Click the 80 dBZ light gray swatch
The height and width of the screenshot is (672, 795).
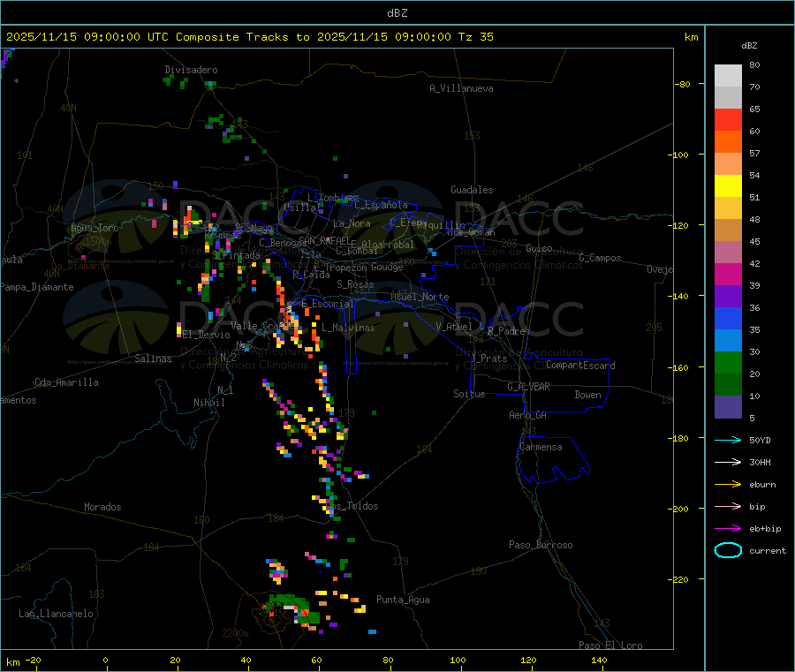click(728, 76)
